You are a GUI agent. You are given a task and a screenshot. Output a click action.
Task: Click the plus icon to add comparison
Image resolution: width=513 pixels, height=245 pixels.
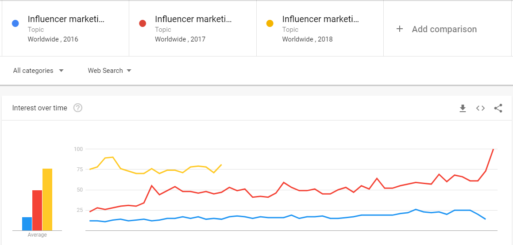click(x=400, y=29)
